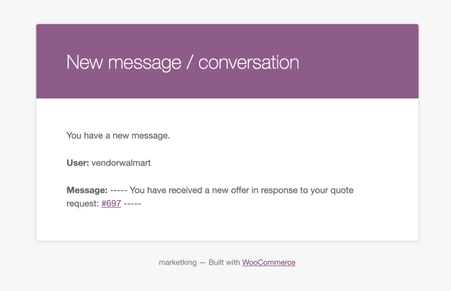This screenshot has width=451, height=291.
Task: Click the long dash in the footer
Action: [x=203, y=262]
